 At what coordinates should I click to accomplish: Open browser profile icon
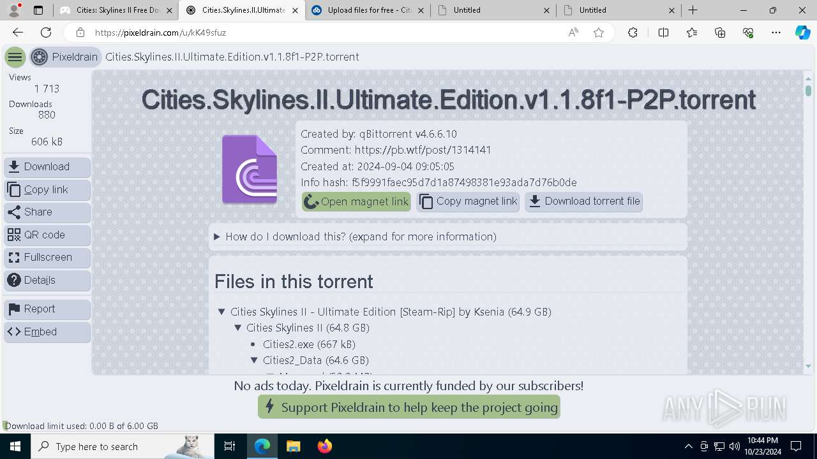[14, 10]
